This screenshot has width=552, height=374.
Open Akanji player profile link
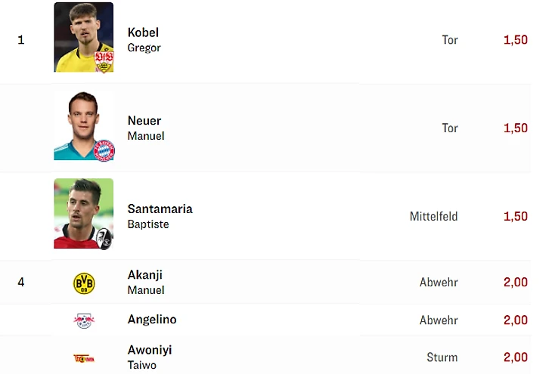click(x=144, y=275)
